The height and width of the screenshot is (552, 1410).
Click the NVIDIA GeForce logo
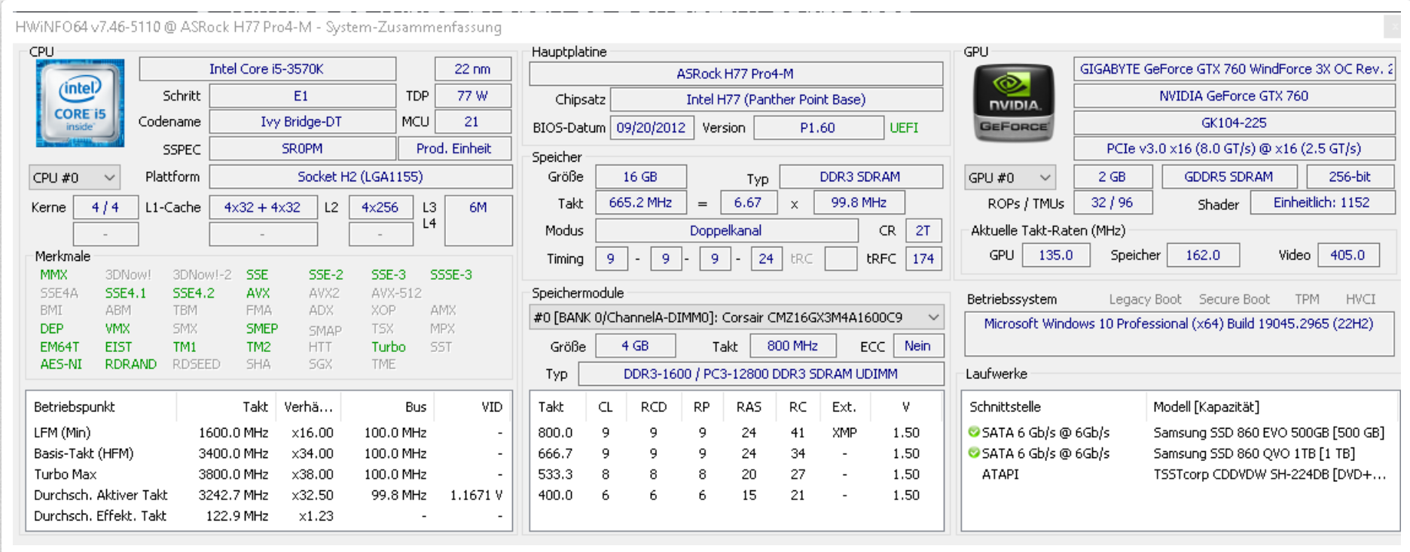point(1014,103)
